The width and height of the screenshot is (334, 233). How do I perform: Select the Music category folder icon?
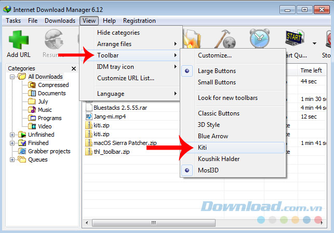click(x=32, y=110)
